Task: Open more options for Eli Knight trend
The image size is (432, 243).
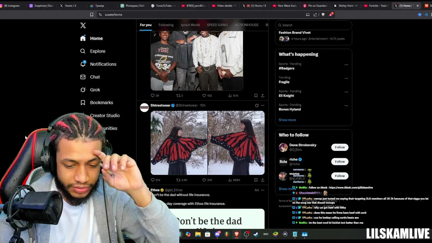Action: tap(346, 92)
